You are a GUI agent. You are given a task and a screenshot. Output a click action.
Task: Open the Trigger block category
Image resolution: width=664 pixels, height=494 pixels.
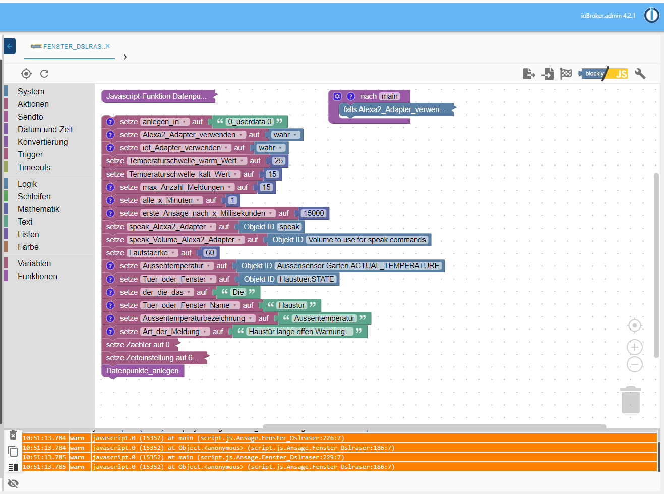tap(30, 154)
